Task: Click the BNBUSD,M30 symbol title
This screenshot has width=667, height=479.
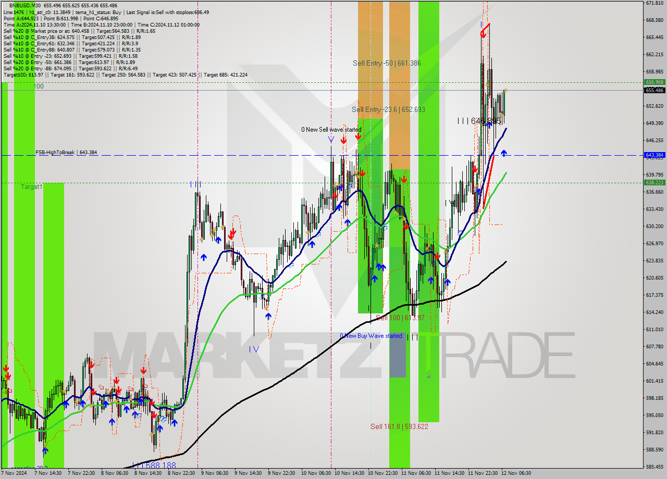Action: point(26,5)
